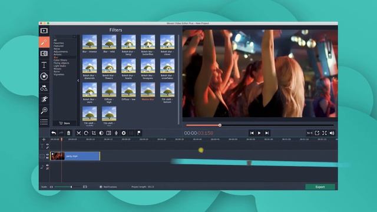Toggle link icon on the title track
377x212 pixels.
pos(47,148)
